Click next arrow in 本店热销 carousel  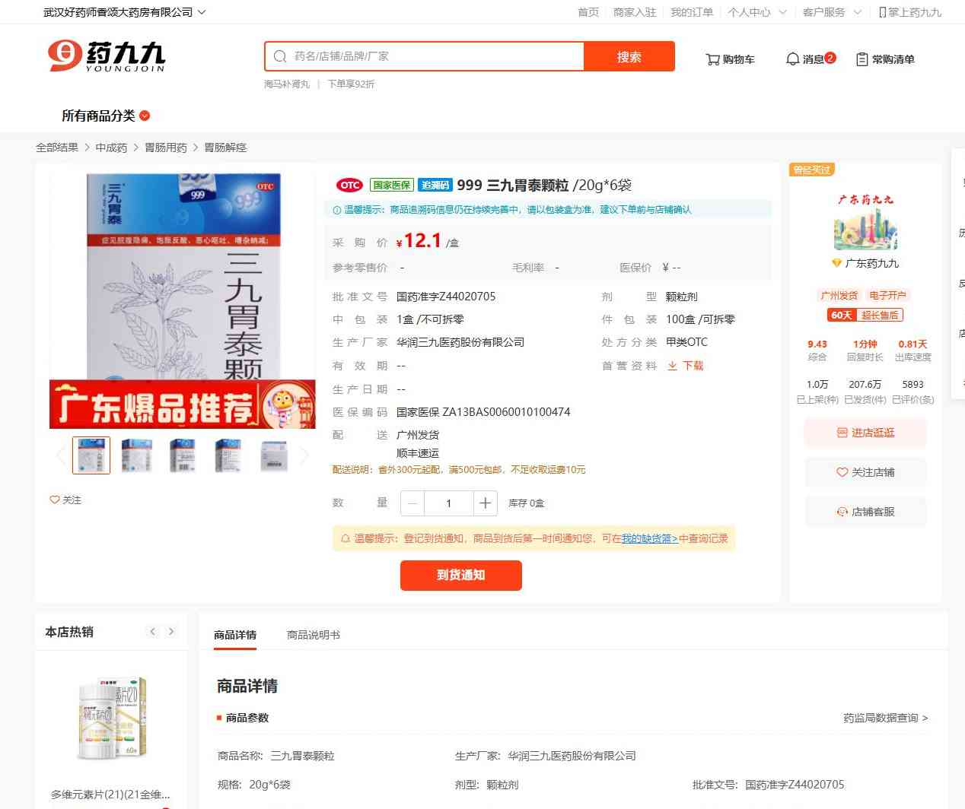coord(171,632)
